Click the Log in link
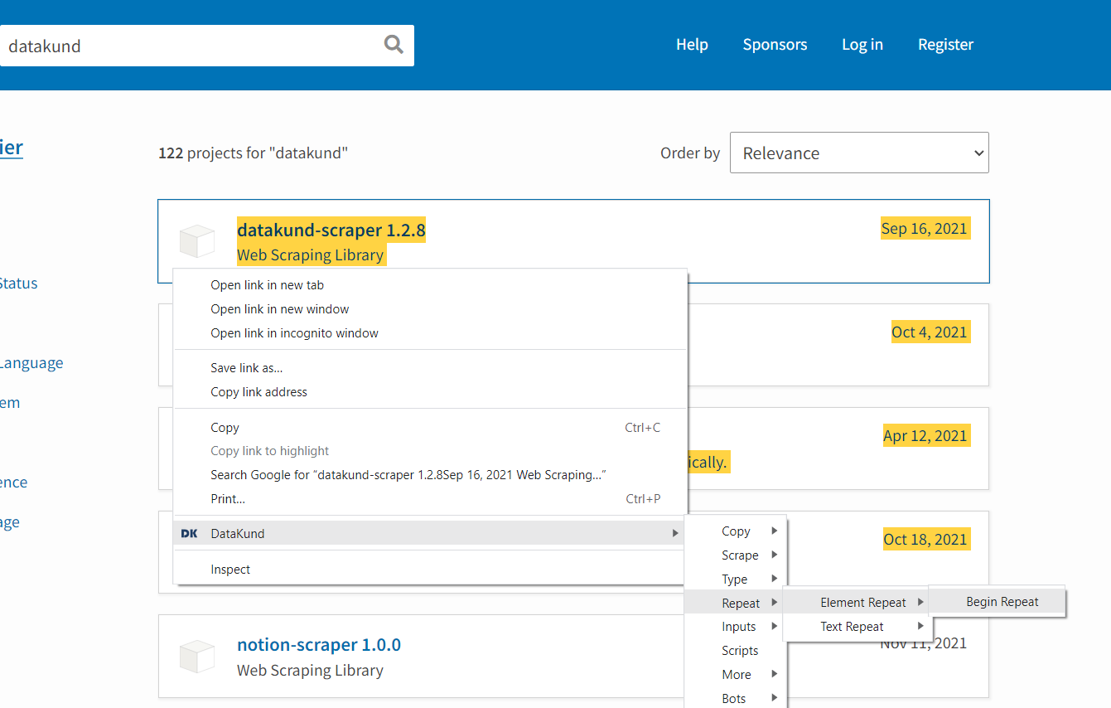This screenshot has width=1111, height=708. coord(862,45)
